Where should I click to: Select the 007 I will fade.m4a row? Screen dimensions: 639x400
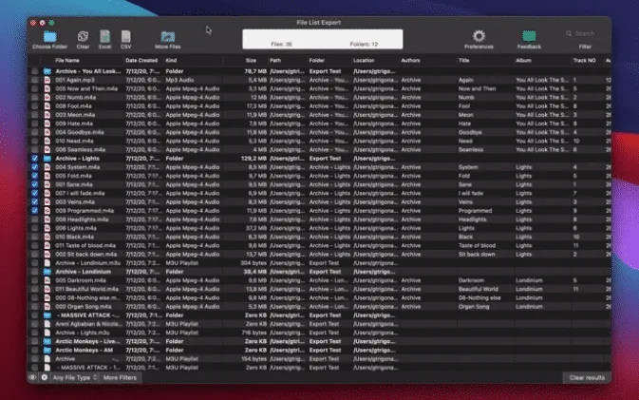[x=319, y=193]
